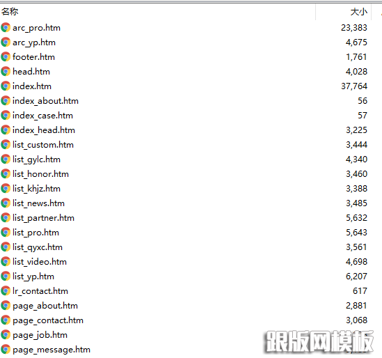Click the icon next to index.htm
Viewport: 382px width, 358px height.
(x=6, y=86)
